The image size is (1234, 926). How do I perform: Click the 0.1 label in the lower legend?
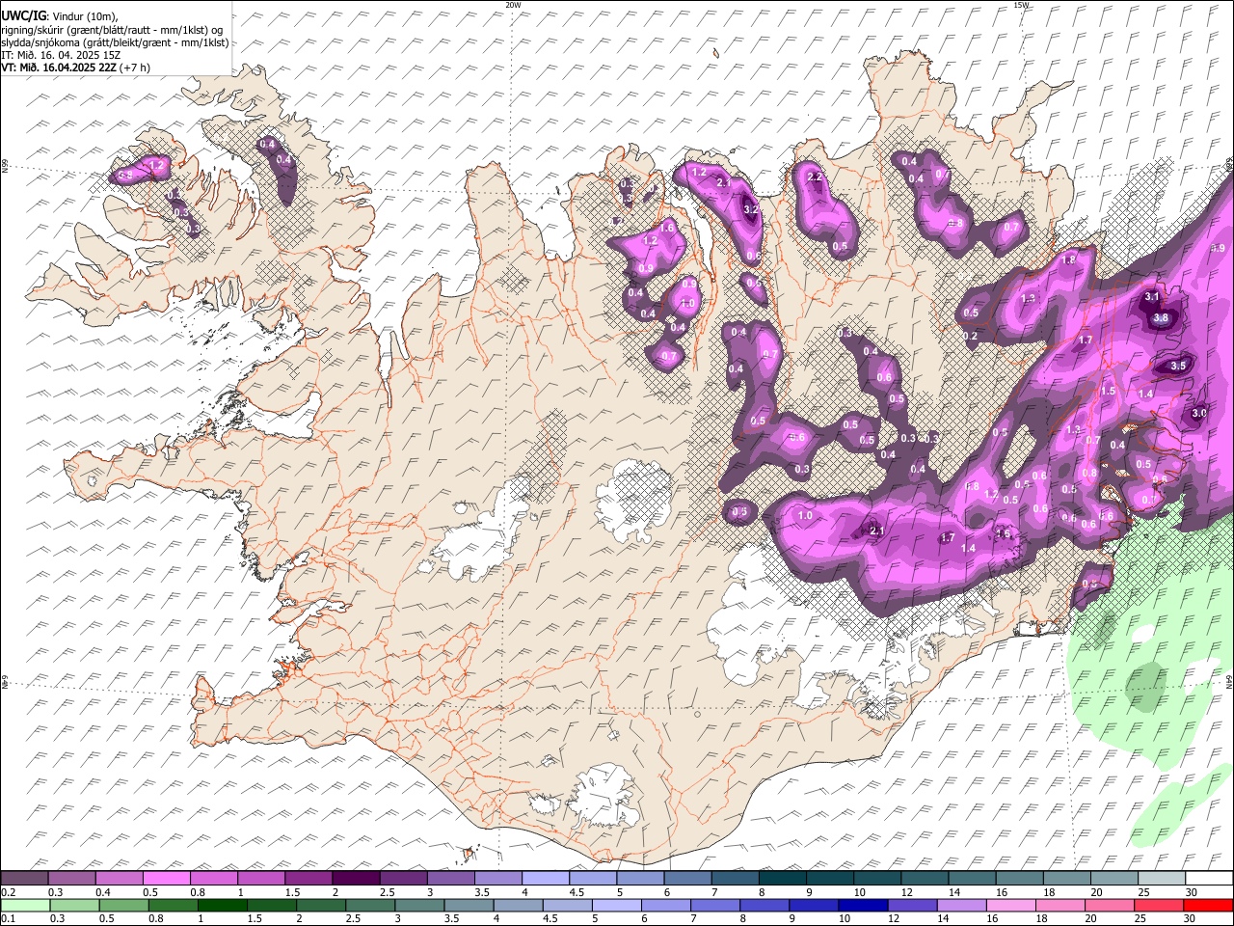(8, 918)
